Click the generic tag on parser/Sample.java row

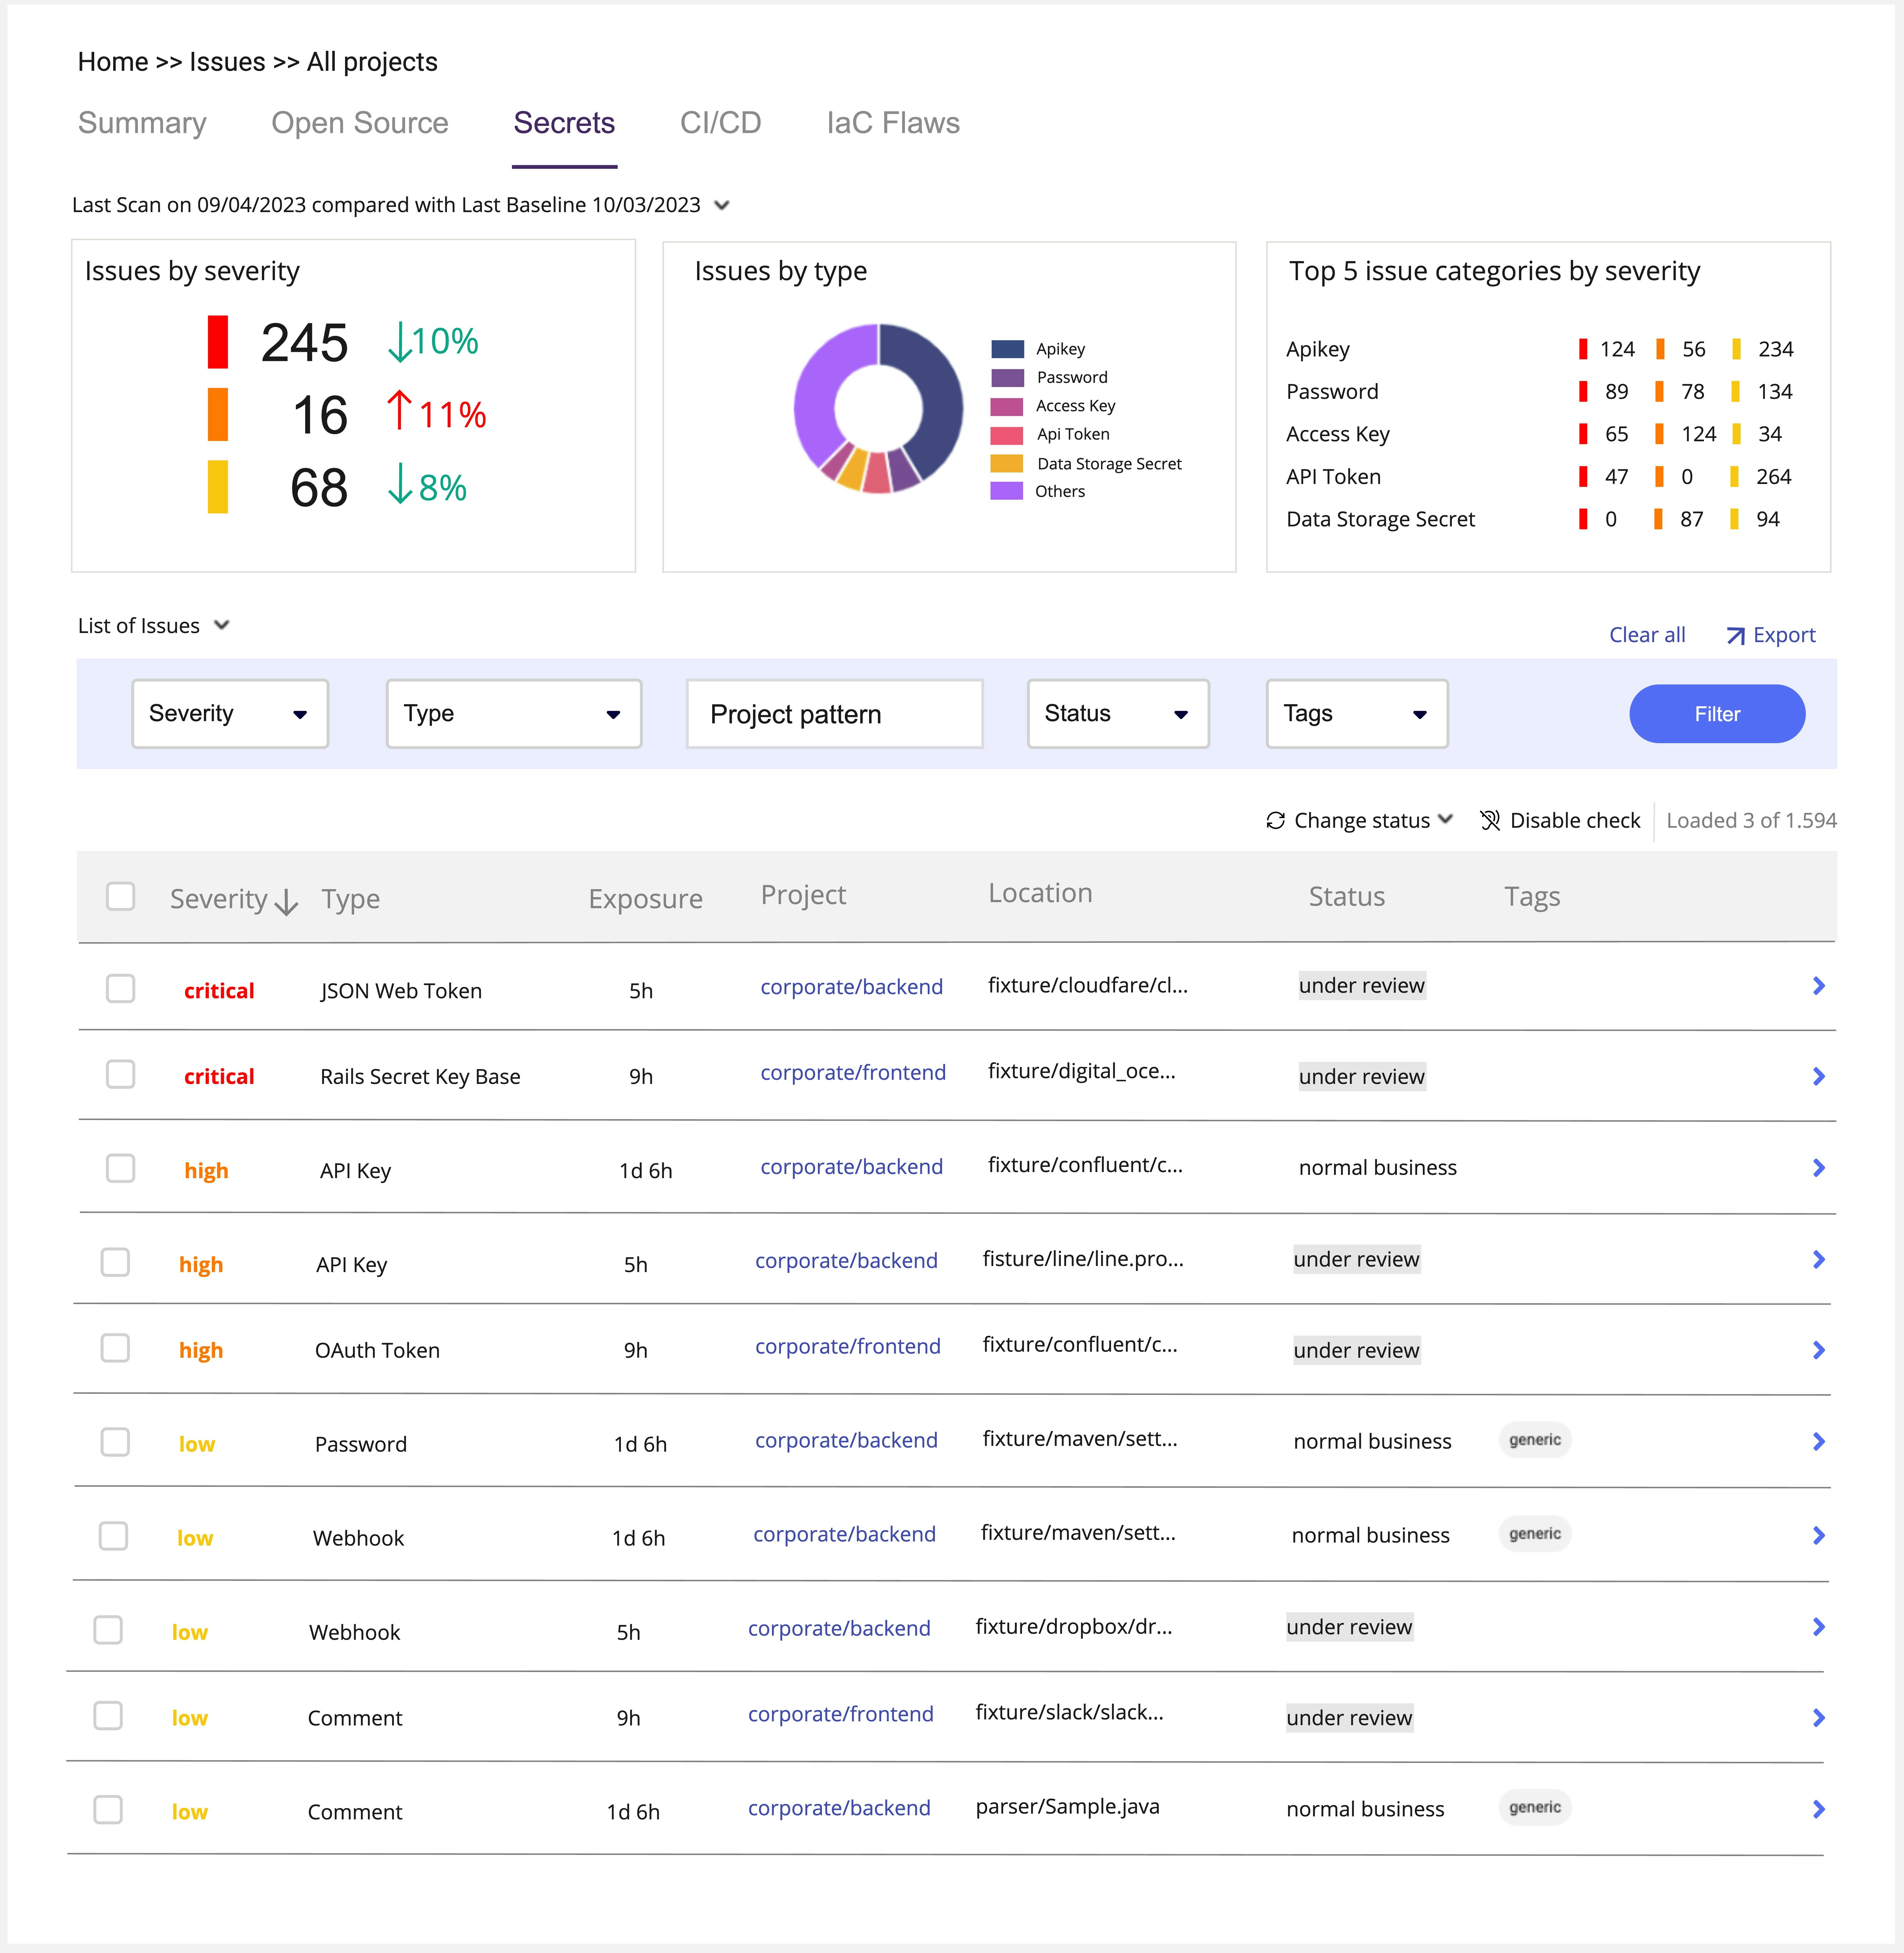[1535, 1807]
